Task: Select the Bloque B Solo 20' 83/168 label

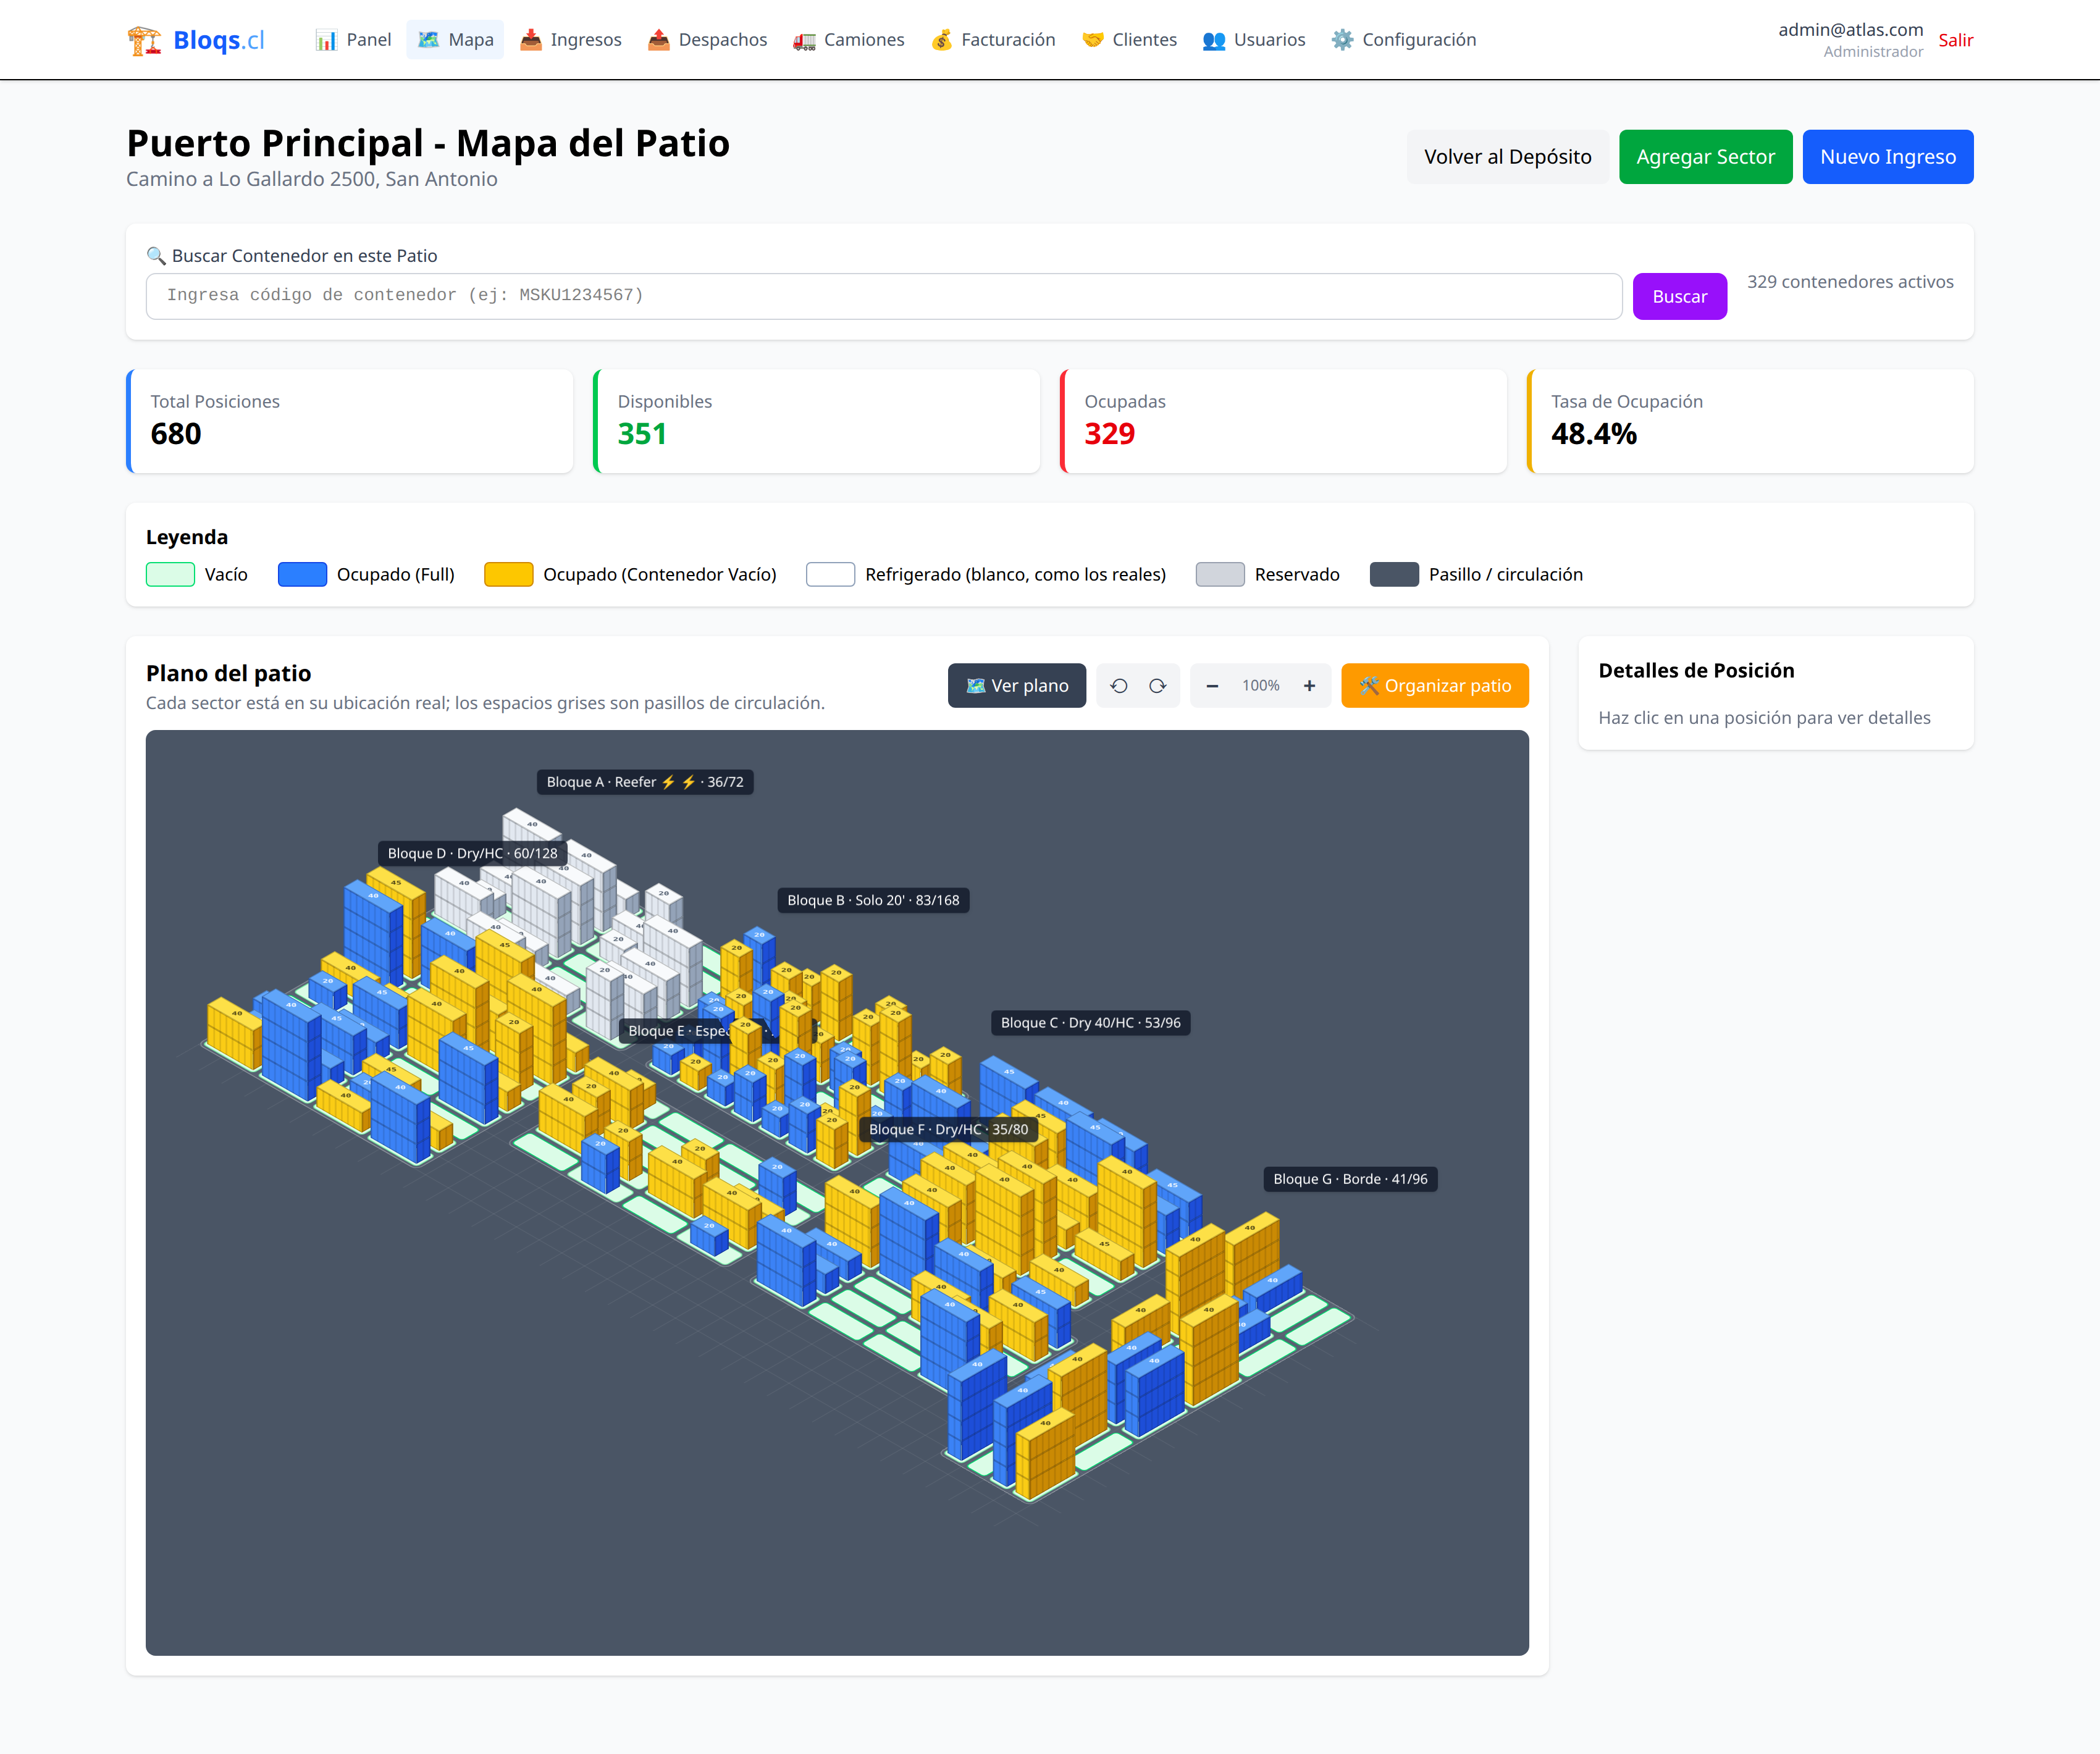Action: click(873, 900)
